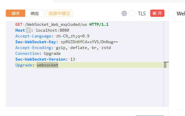The image size is (185, 116).
Task: Open the gear settings icon
Action: [124, 13]
